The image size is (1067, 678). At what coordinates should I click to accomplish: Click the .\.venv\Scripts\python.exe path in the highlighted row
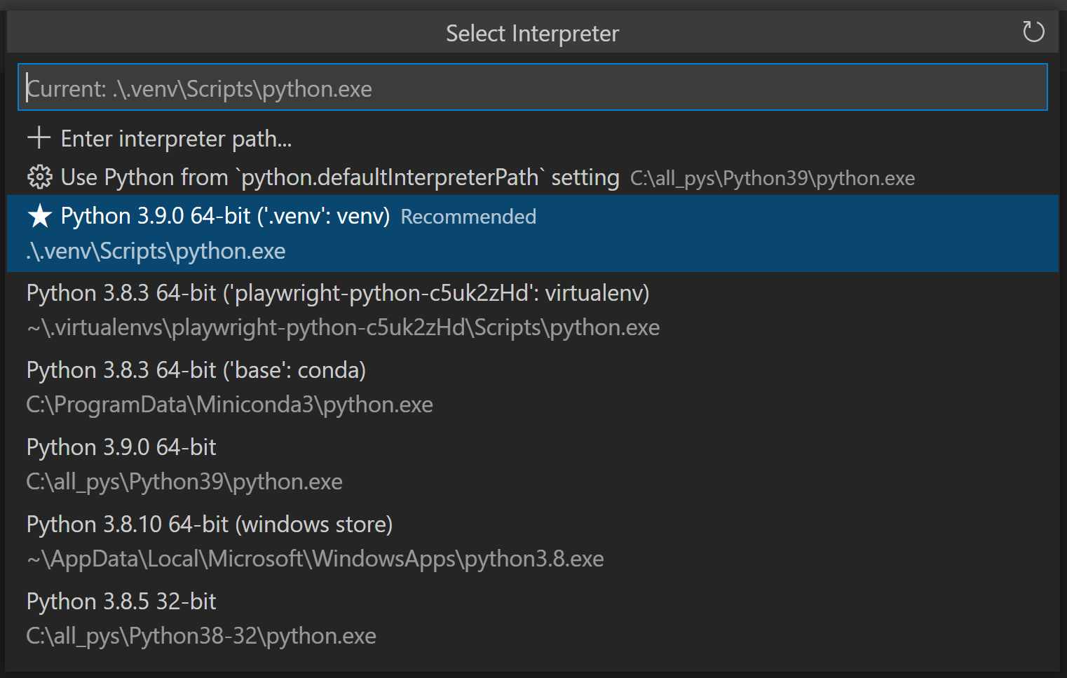click(x=156, y=251)
